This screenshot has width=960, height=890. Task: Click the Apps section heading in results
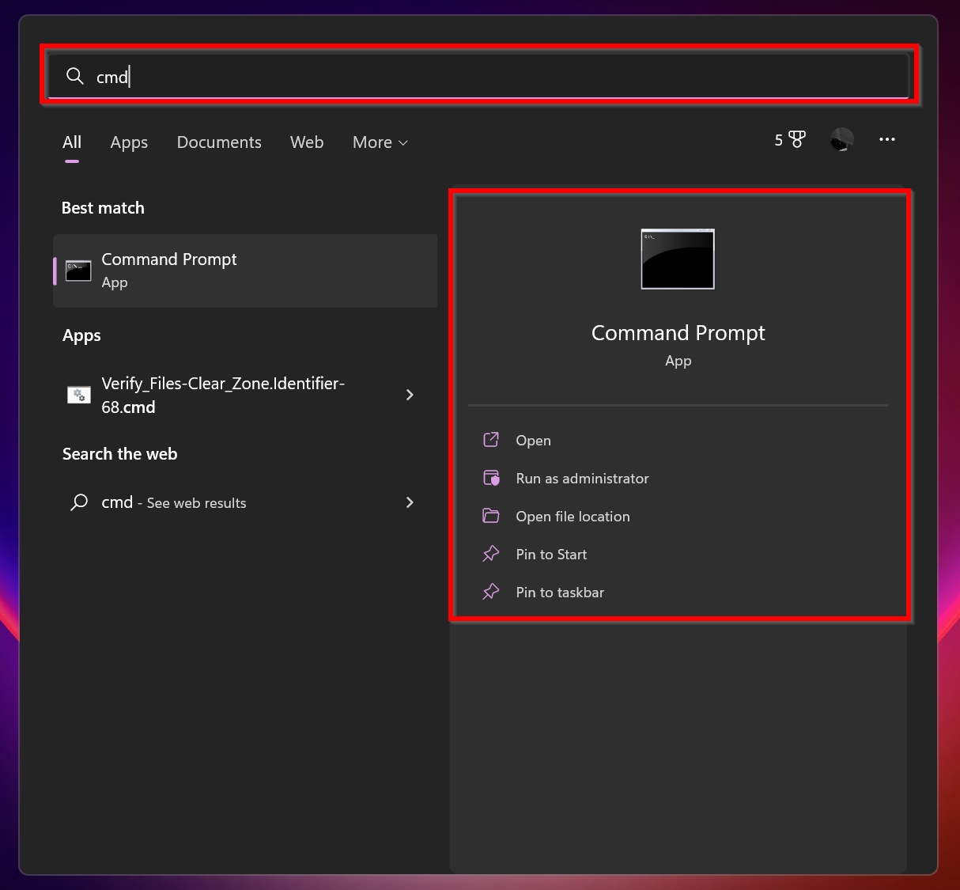tap(81, 335)
